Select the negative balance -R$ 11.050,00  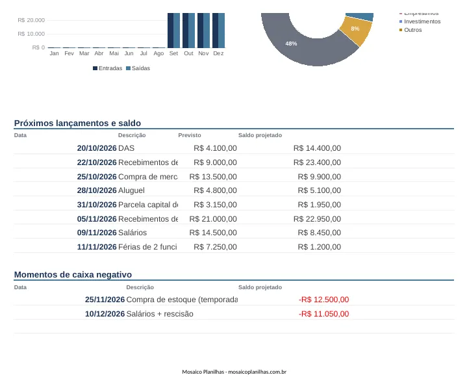pos(323,314)
